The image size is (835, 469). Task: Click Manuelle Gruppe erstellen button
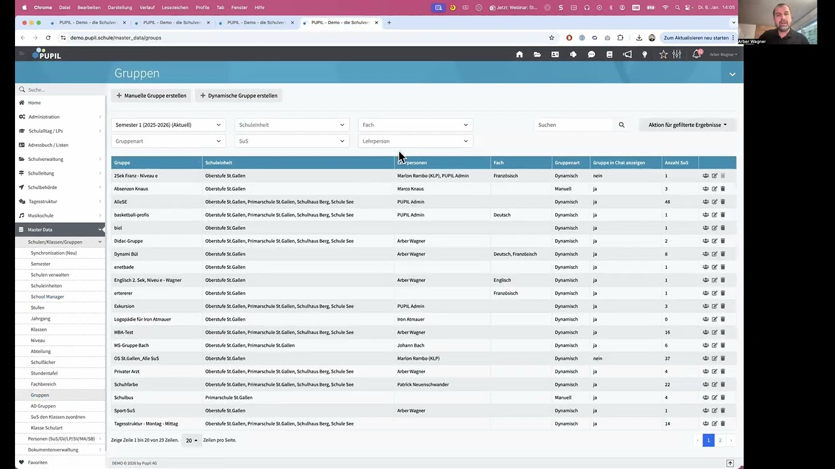pyautogui.click(x=151, y=96)
